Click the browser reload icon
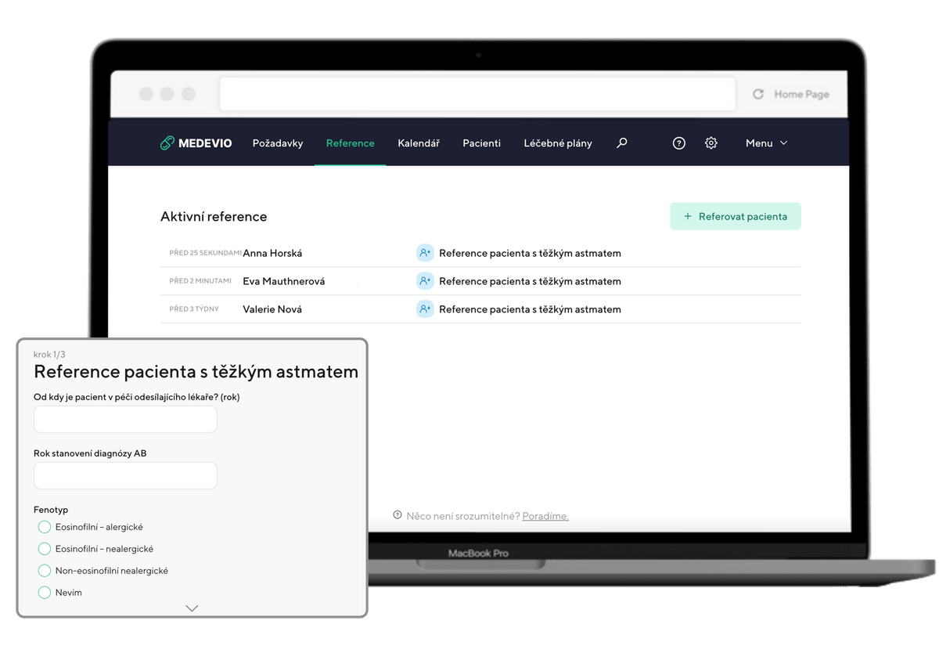939x664 pixels. pos(757,95)
